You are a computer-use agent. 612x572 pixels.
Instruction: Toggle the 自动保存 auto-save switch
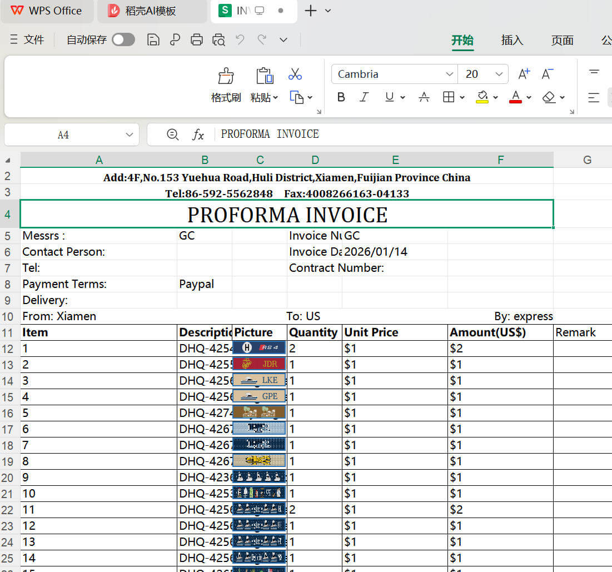pos(123,40)
